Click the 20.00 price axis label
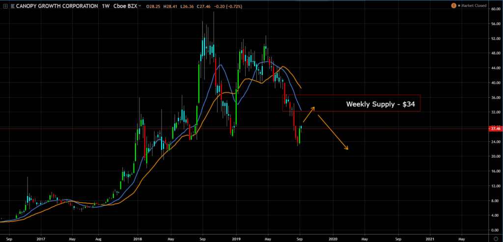 pos(496,157)
